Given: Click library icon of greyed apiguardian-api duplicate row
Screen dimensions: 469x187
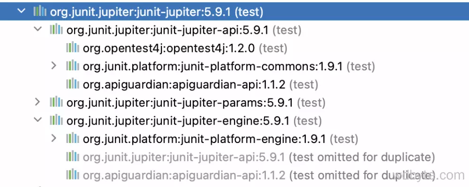Looking at the screenshot, I should tap(73, 175).
